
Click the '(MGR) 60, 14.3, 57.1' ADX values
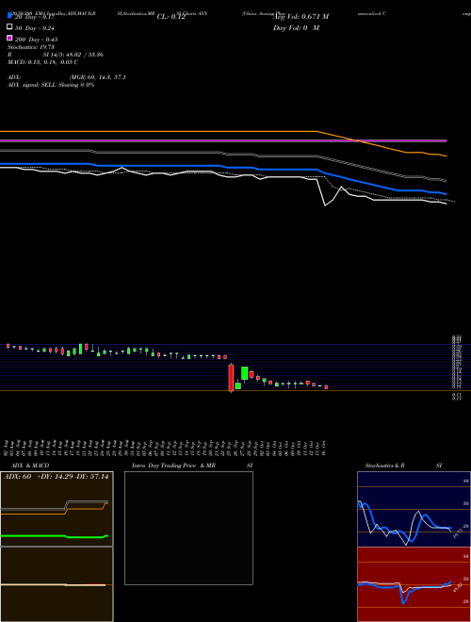[98, 77]
